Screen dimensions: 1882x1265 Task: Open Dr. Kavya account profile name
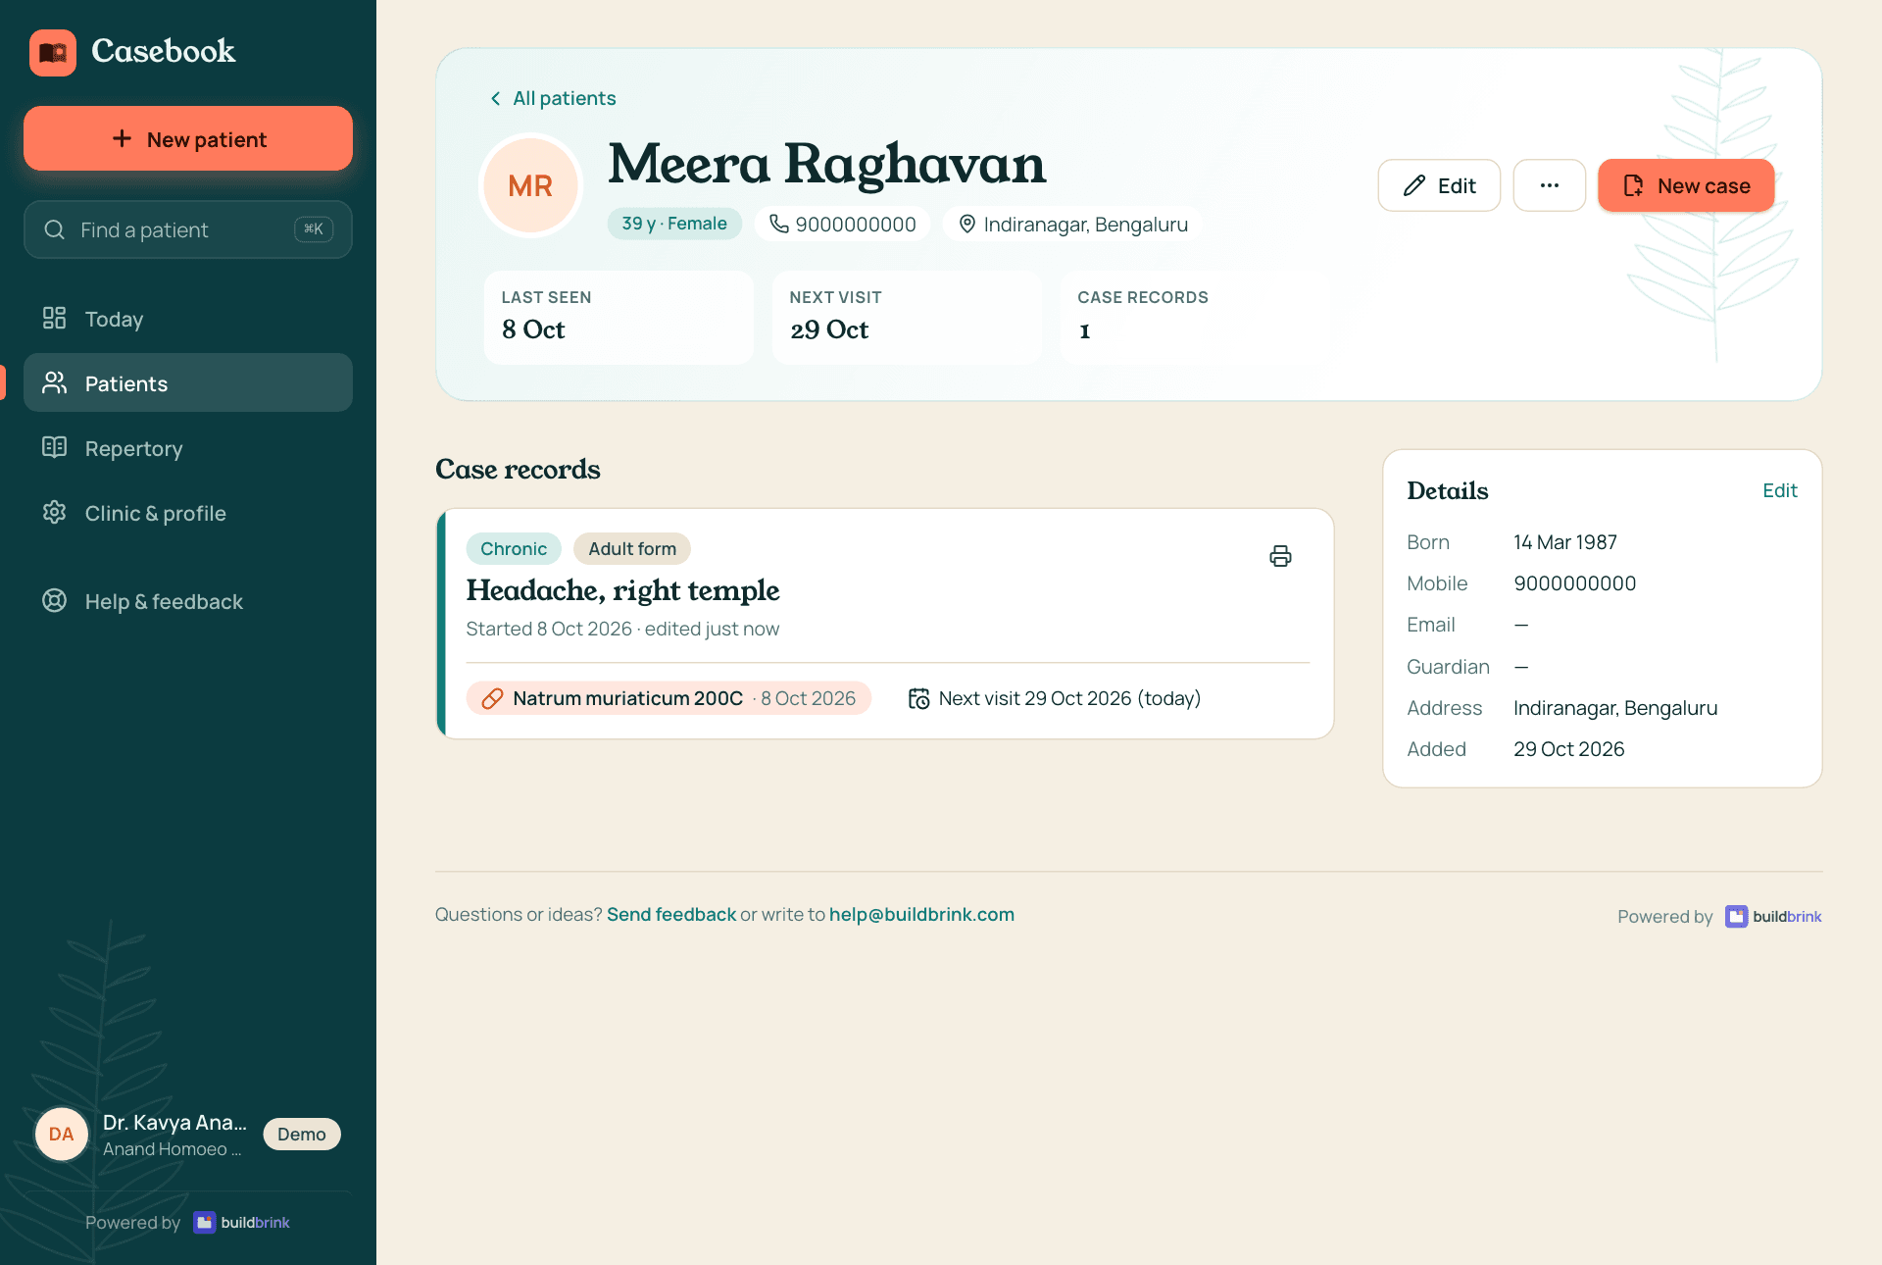click(174, 1122)
